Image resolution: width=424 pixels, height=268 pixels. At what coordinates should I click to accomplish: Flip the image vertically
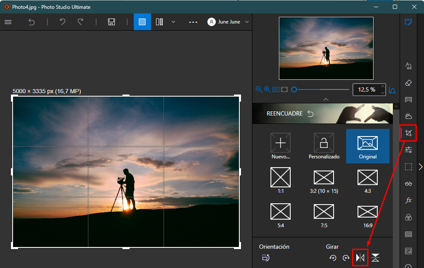[375, 258]
